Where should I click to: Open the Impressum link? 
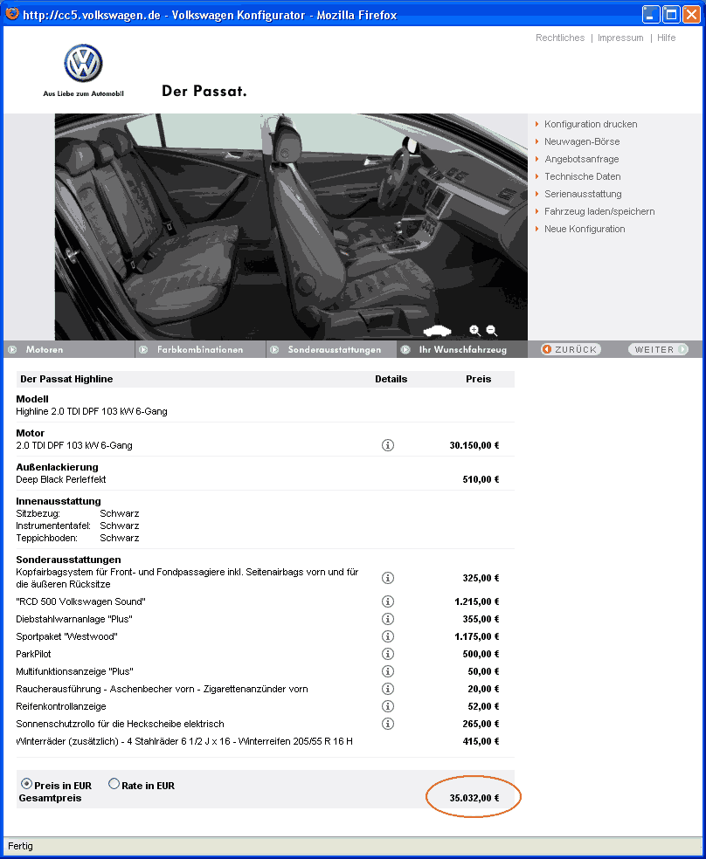(620, 38)
